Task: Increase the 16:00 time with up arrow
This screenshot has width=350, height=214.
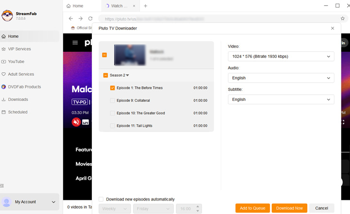Action: [x=197, y=207]
